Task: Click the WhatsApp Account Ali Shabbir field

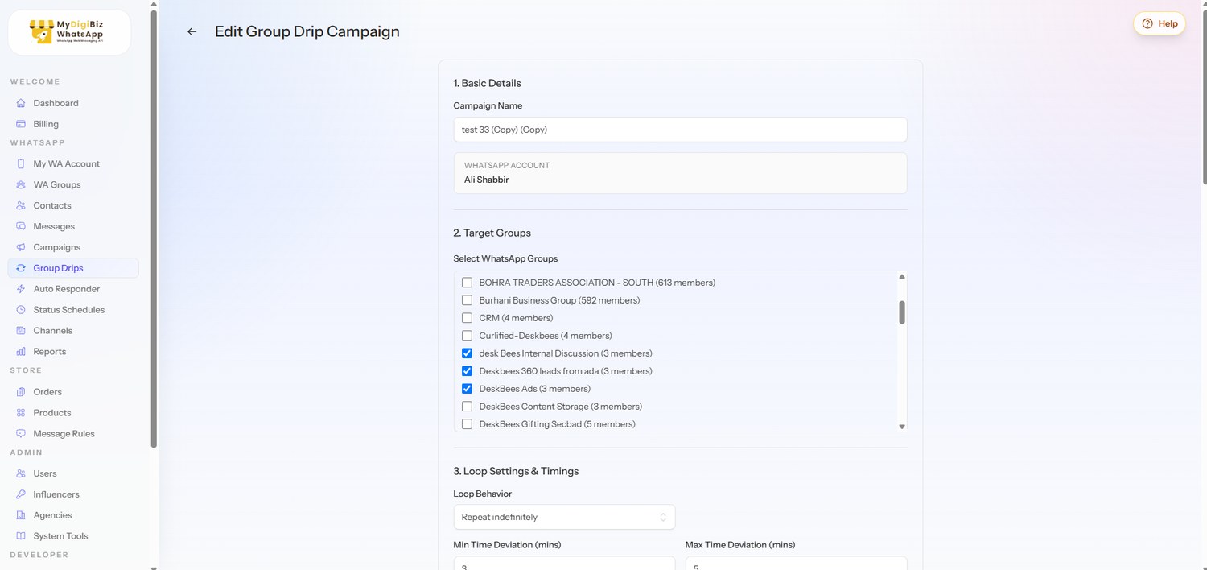Action: (x=680, y=173)
